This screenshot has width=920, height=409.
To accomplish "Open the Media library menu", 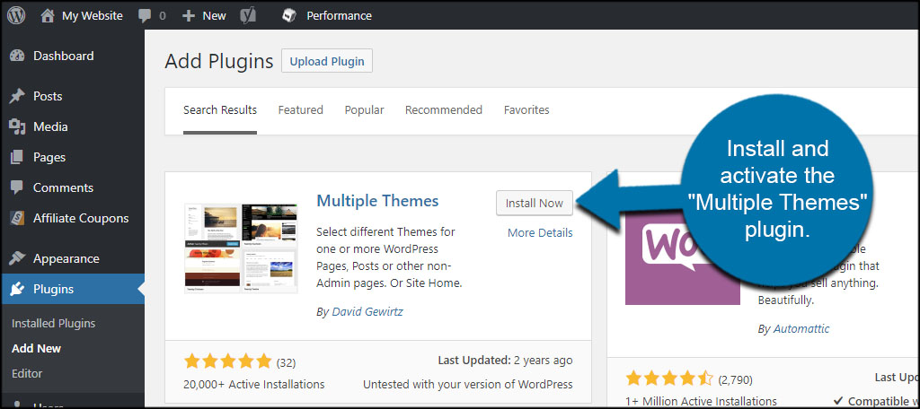I will click(x=50, y=126).
